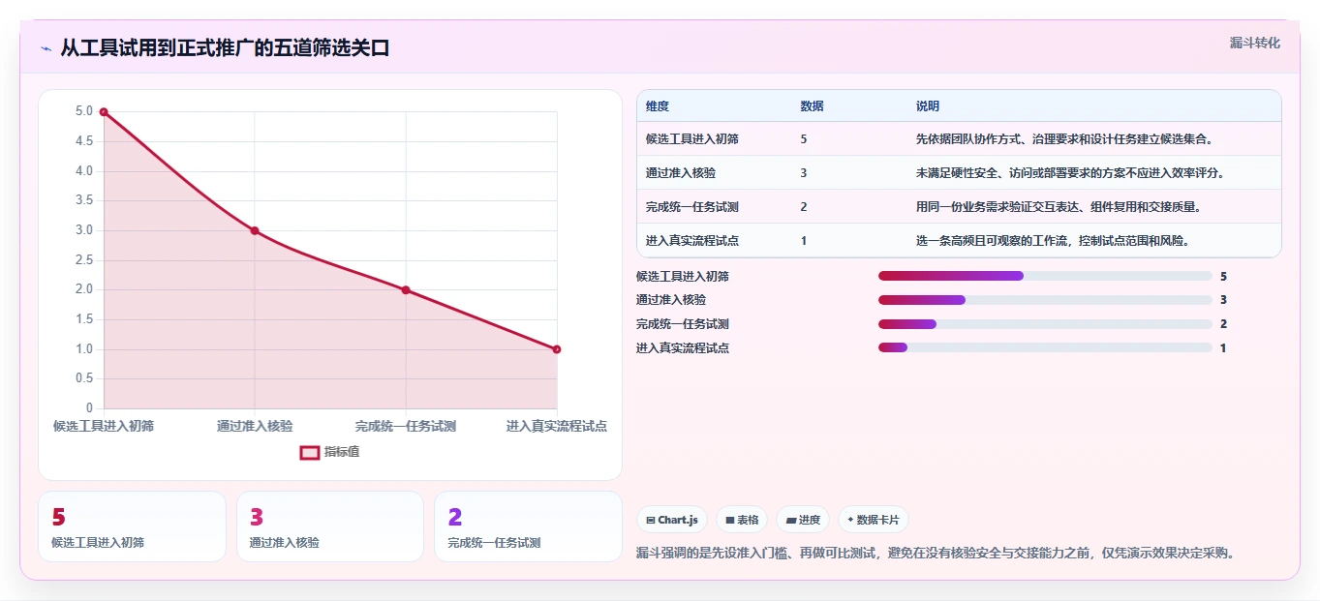Select the 表格 tag
The width and height of the screenshot is (1320, 601).
(742, 520)
